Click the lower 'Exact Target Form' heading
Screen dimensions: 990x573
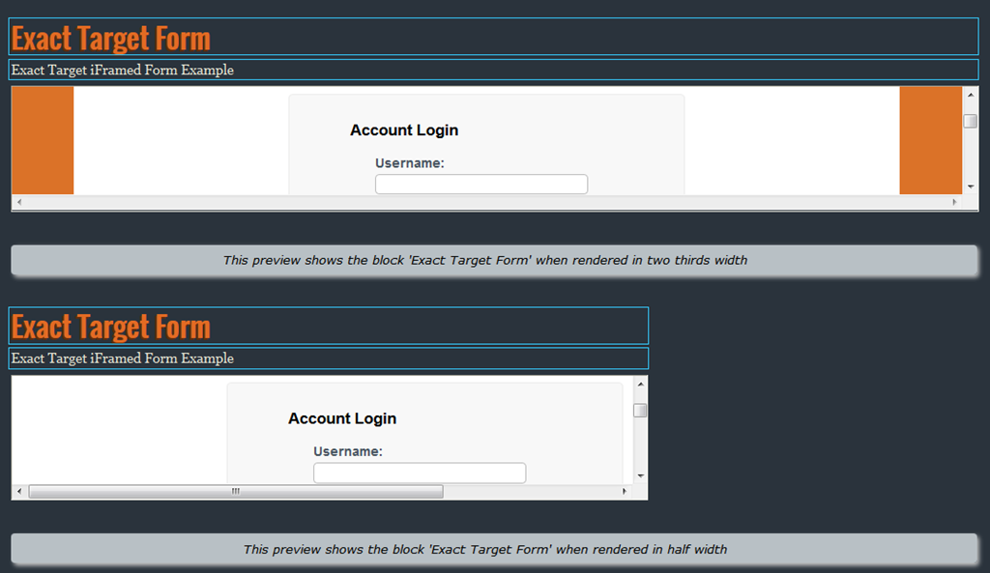click(111, 327)
